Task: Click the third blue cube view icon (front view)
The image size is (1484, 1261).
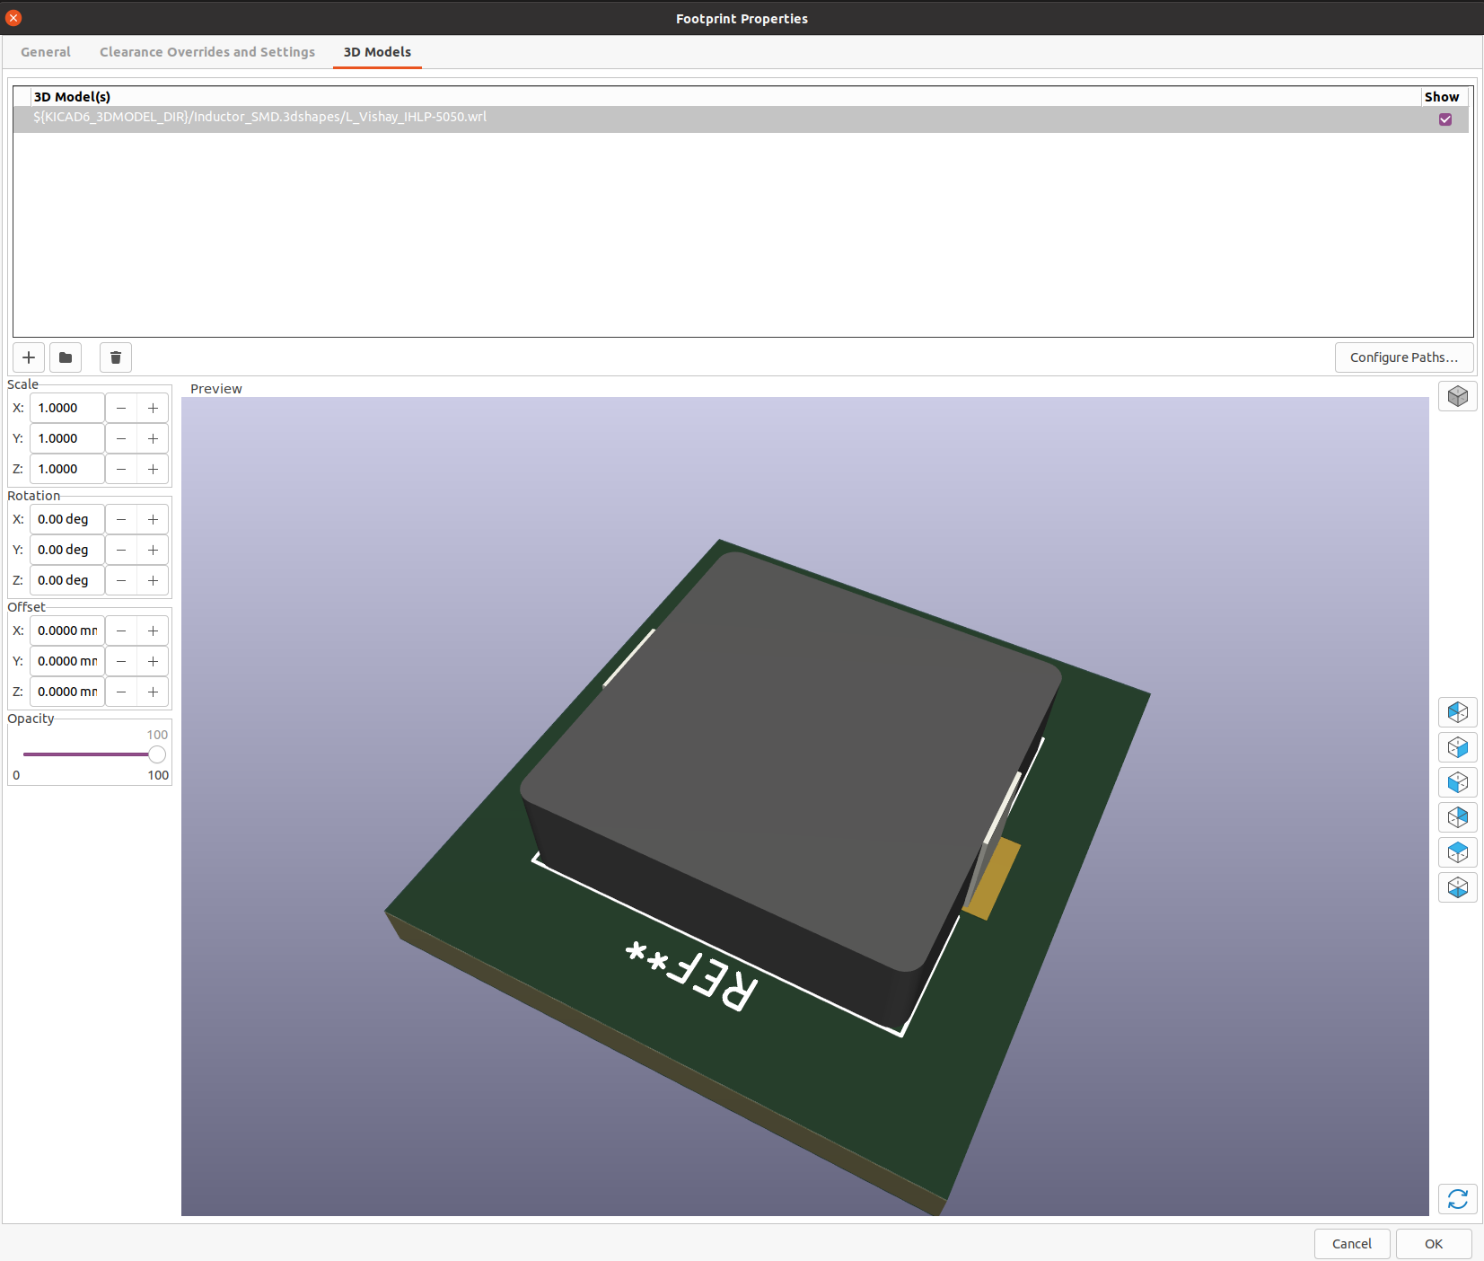Action: point(1457,782)
